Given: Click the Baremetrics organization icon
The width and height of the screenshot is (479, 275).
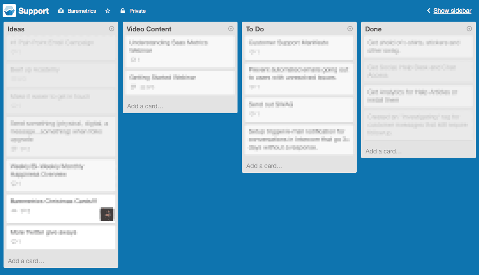Looking at the screenshot, I should 61,11.
